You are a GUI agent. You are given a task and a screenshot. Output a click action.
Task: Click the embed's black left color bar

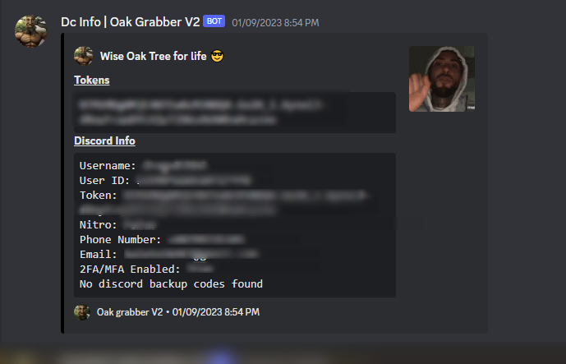pos(62,183)
